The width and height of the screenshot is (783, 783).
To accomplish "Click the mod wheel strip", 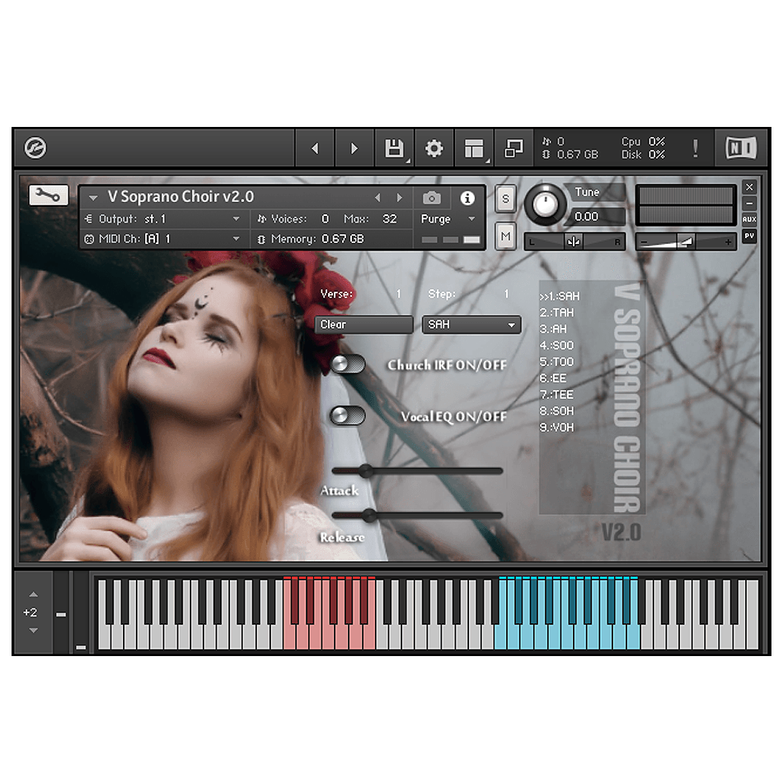I will point(81,612).
